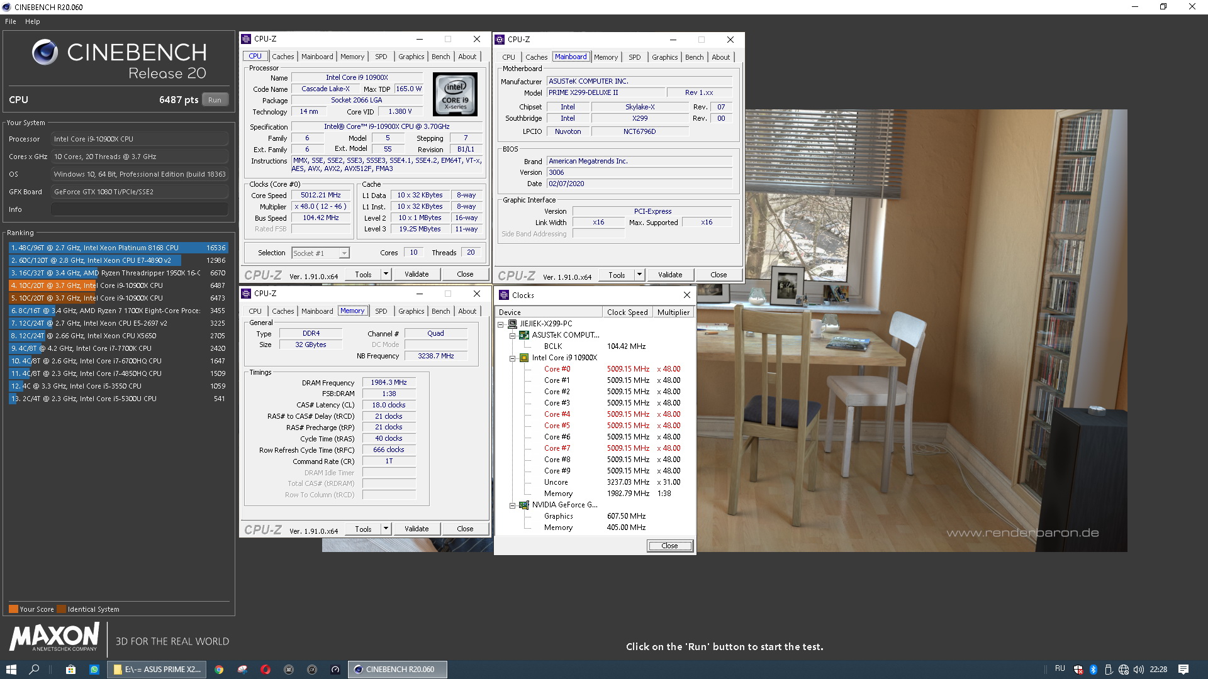Open the SPD tab in the Memory window
Viewport: 1208px width, 679px height.
point(381,311)
